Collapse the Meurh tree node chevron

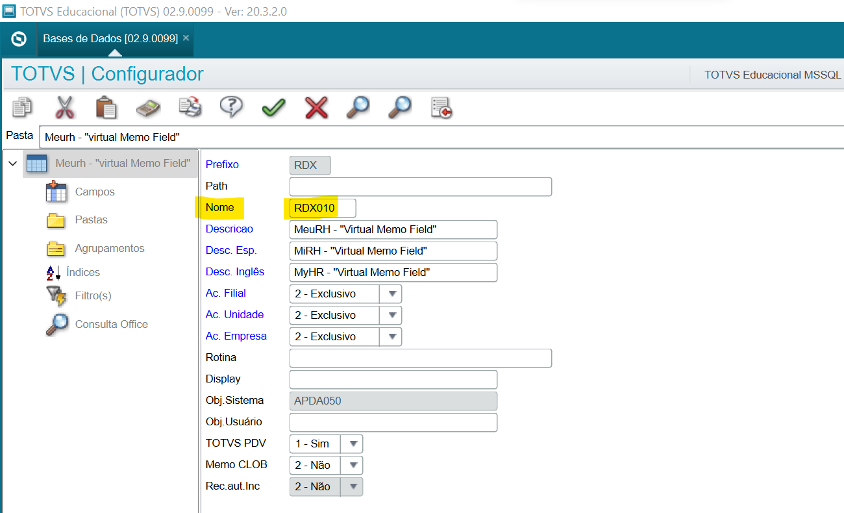tap(12, 164)
